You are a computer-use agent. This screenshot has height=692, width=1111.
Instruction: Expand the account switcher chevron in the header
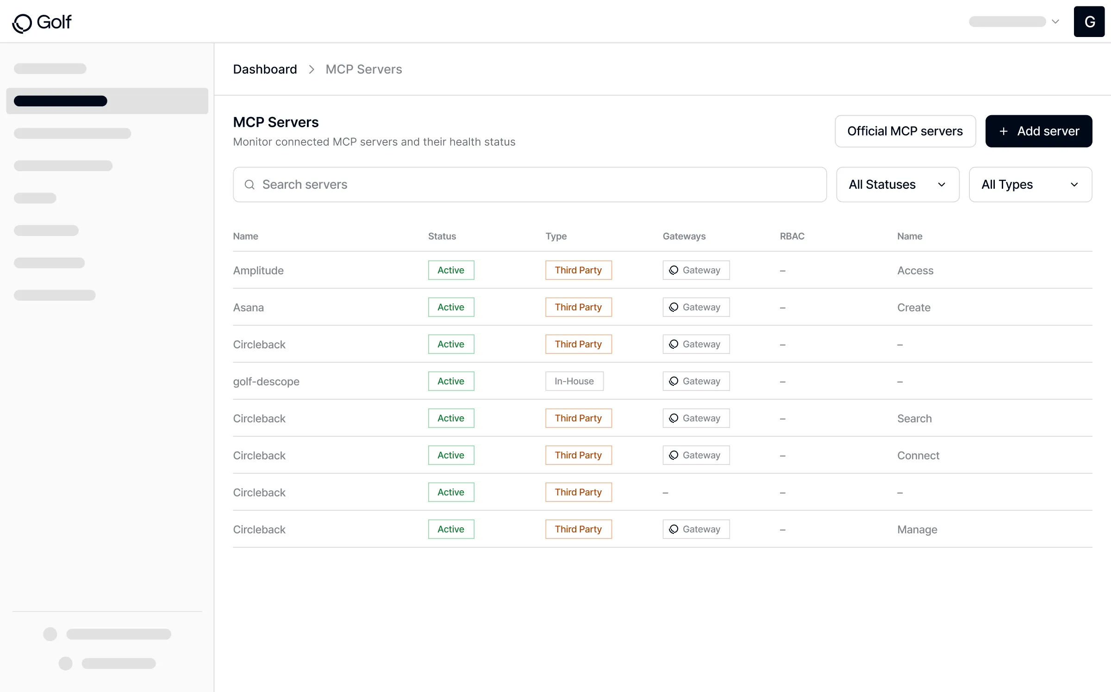coord(1055,22)
